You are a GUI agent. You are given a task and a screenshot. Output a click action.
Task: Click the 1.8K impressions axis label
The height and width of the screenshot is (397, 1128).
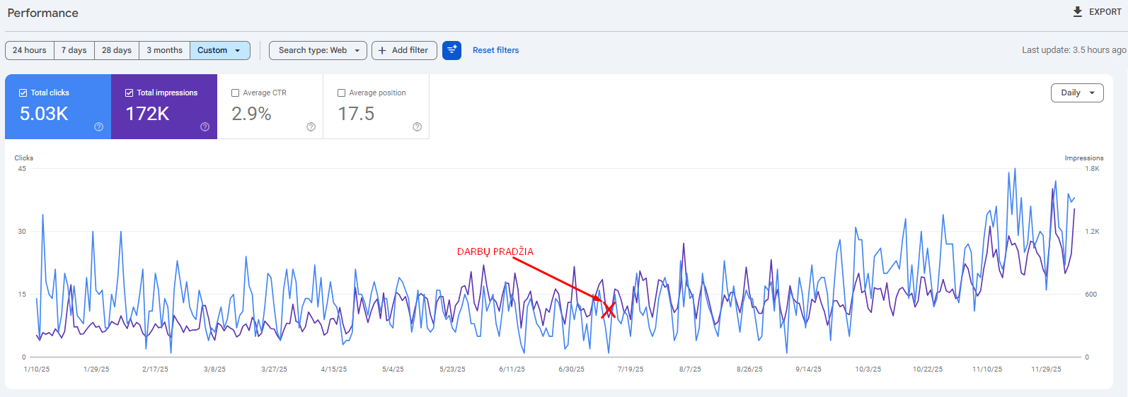1093,169
